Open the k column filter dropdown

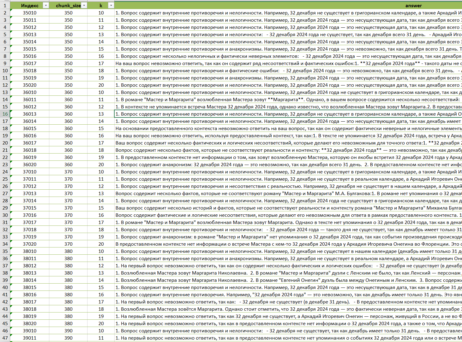tap(111, 5)
